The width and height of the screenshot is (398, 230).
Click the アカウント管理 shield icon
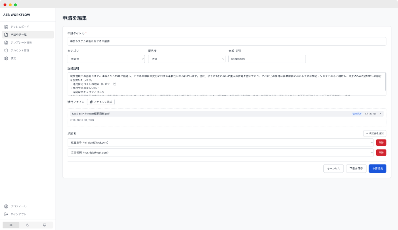[x=6, y=50]
